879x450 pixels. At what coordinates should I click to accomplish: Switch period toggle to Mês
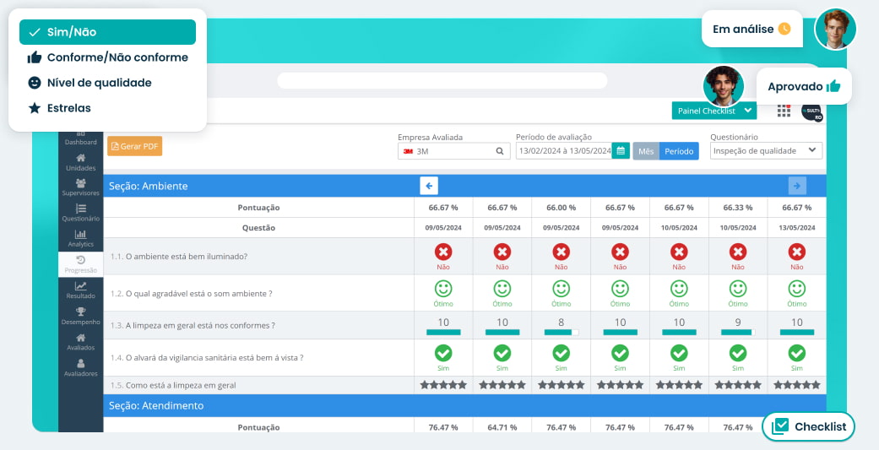646,151
